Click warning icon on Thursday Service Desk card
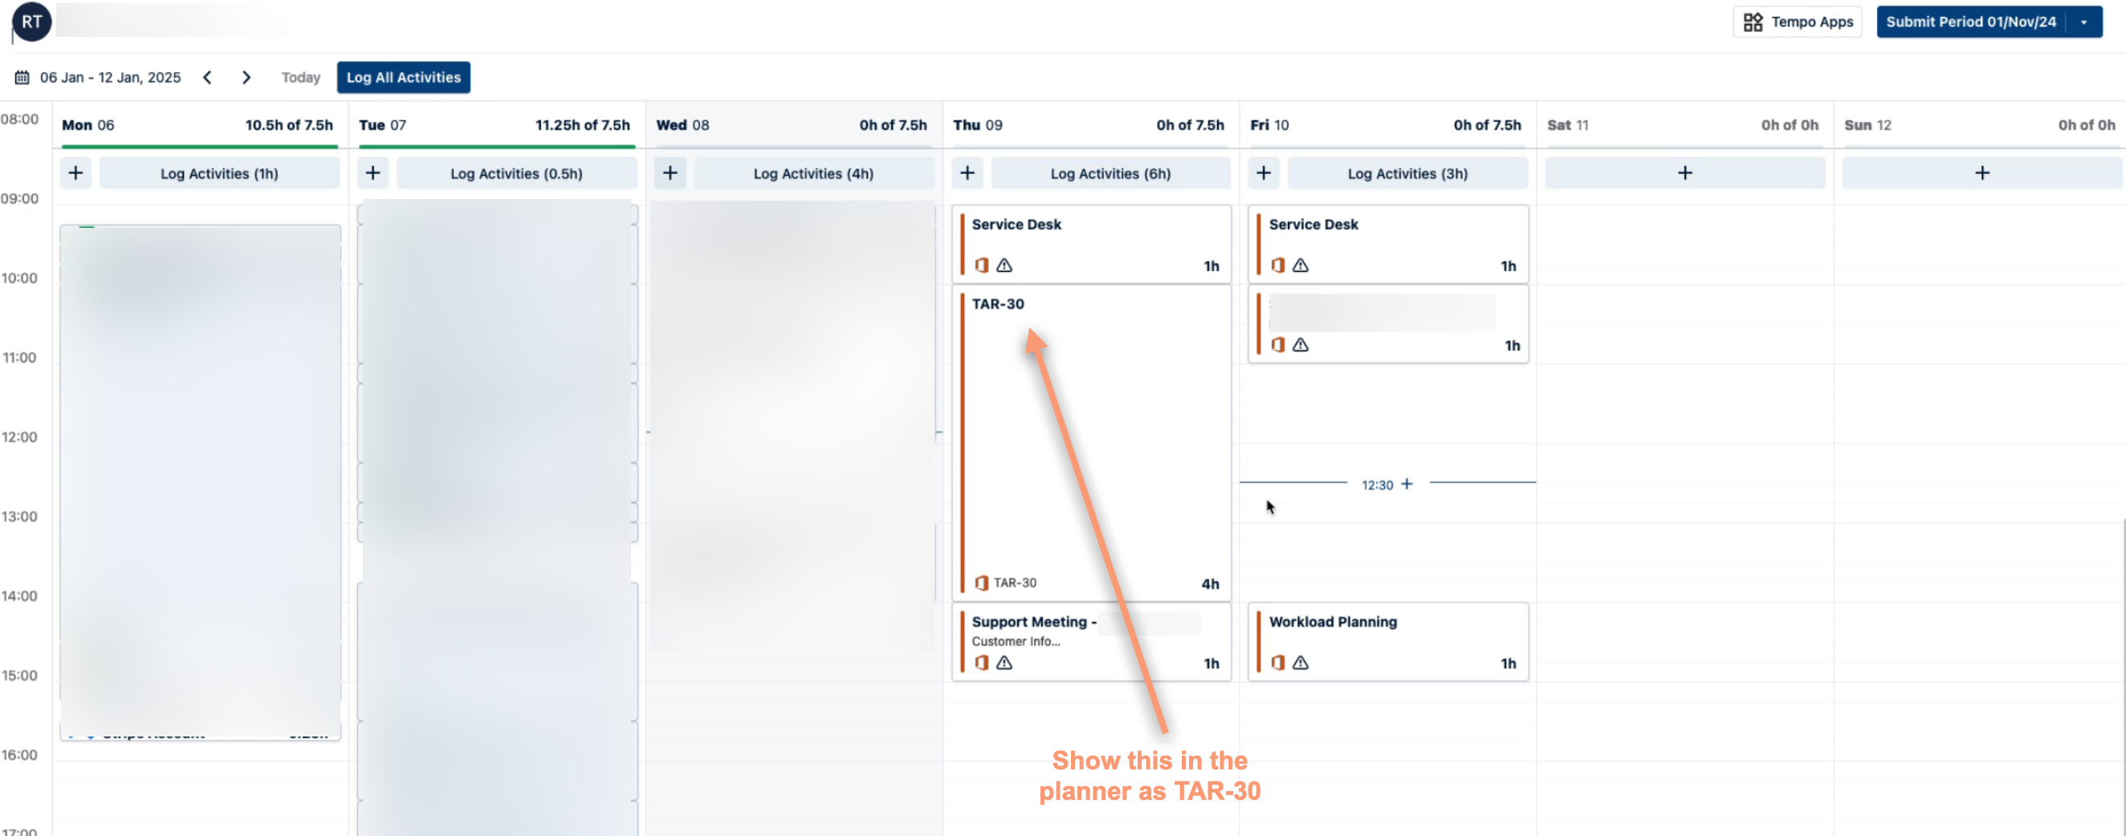Viewport: 2126px width, 836px height. [x=1004, y=266]
